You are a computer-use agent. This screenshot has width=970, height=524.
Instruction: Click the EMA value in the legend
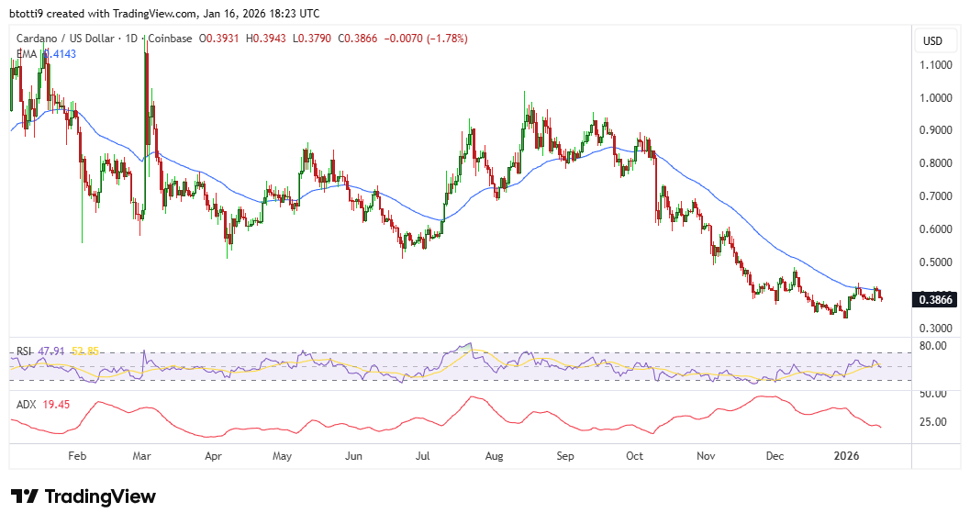pyautogui.click(x=59, y=54)
